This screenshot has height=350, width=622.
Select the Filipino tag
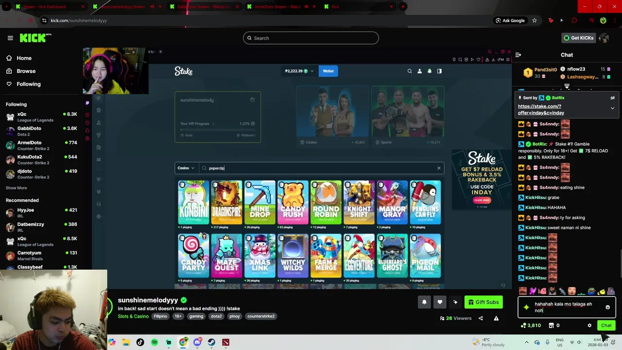click(160, 316)
